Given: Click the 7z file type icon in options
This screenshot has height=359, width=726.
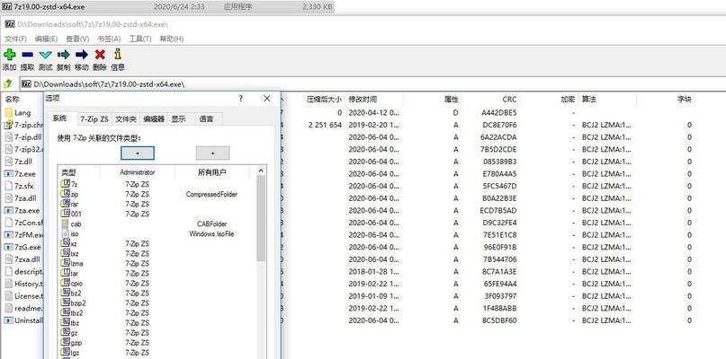Looking at the screenshot, I should click(66, 184).
